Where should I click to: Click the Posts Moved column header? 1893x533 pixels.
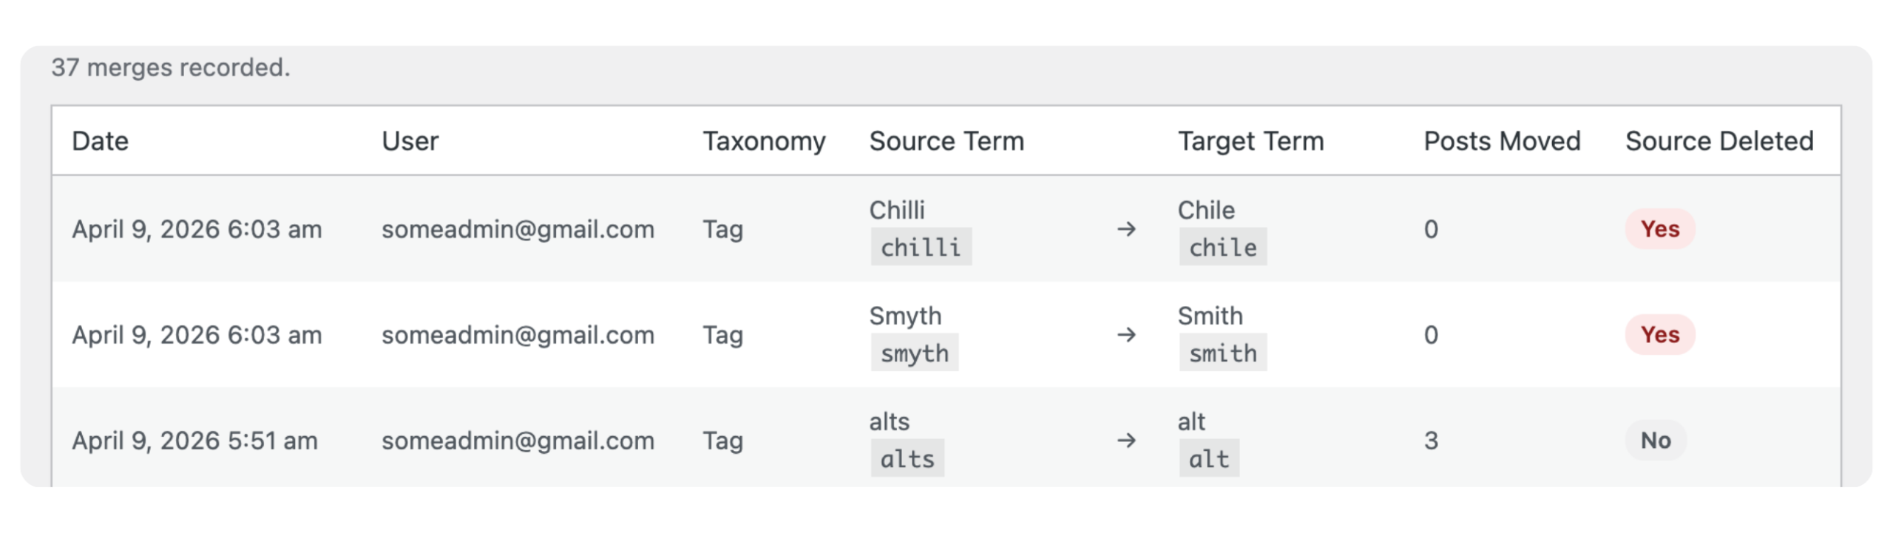click(x=1502, y=141)
